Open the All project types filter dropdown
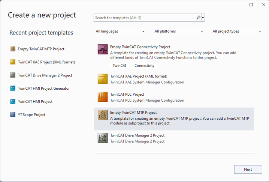 point(237,31)
